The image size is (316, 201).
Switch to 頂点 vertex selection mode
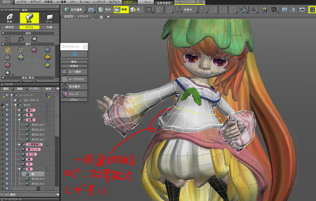[105, 10]
